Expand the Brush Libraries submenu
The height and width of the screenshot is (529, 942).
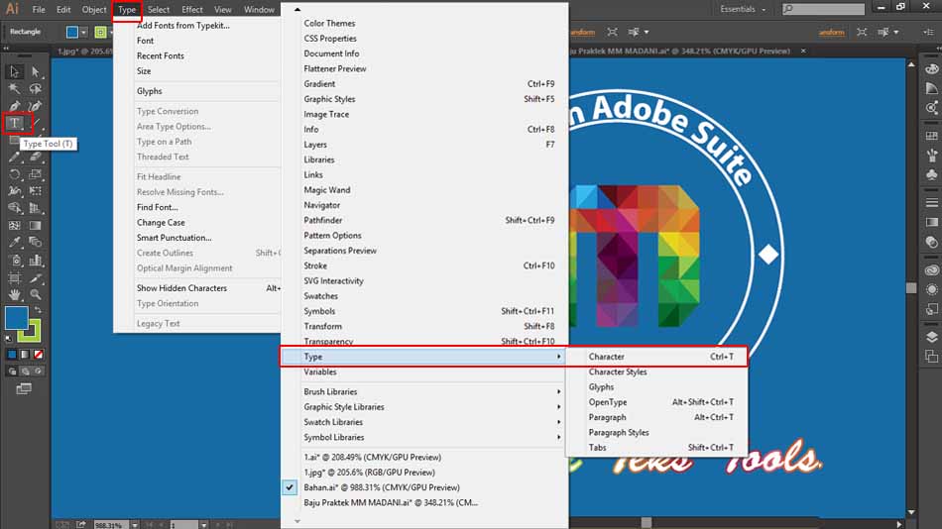[x=424, y=392]
